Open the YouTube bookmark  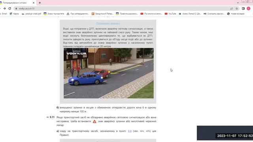(170, 14)
